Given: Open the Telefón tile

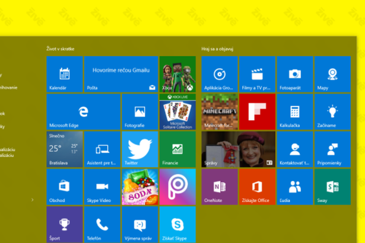Looking at the screenshot, I should point(102,225).
